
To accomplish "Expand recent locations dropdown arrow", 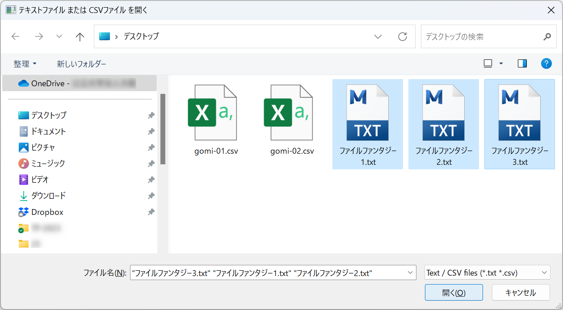I will click(59, 37).
